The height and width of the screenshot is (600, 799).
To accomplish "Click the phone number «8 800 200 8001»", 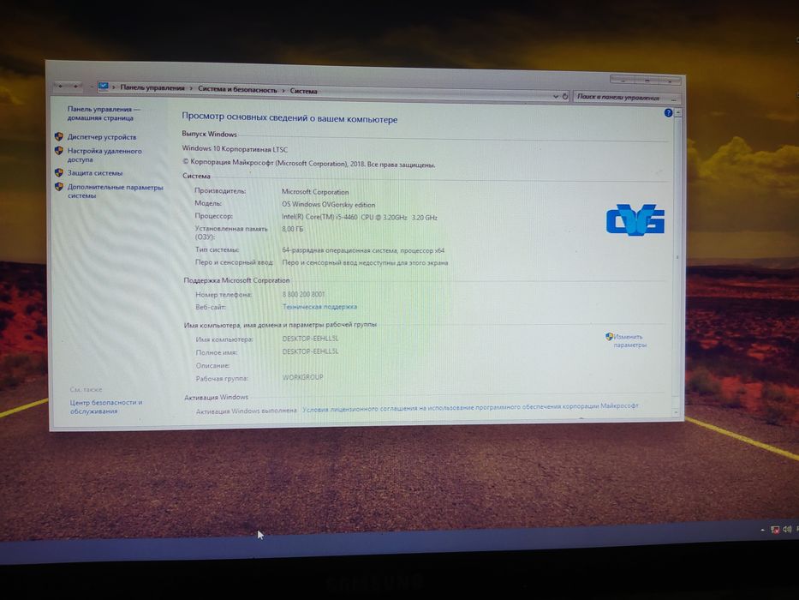I will point(303,294).
